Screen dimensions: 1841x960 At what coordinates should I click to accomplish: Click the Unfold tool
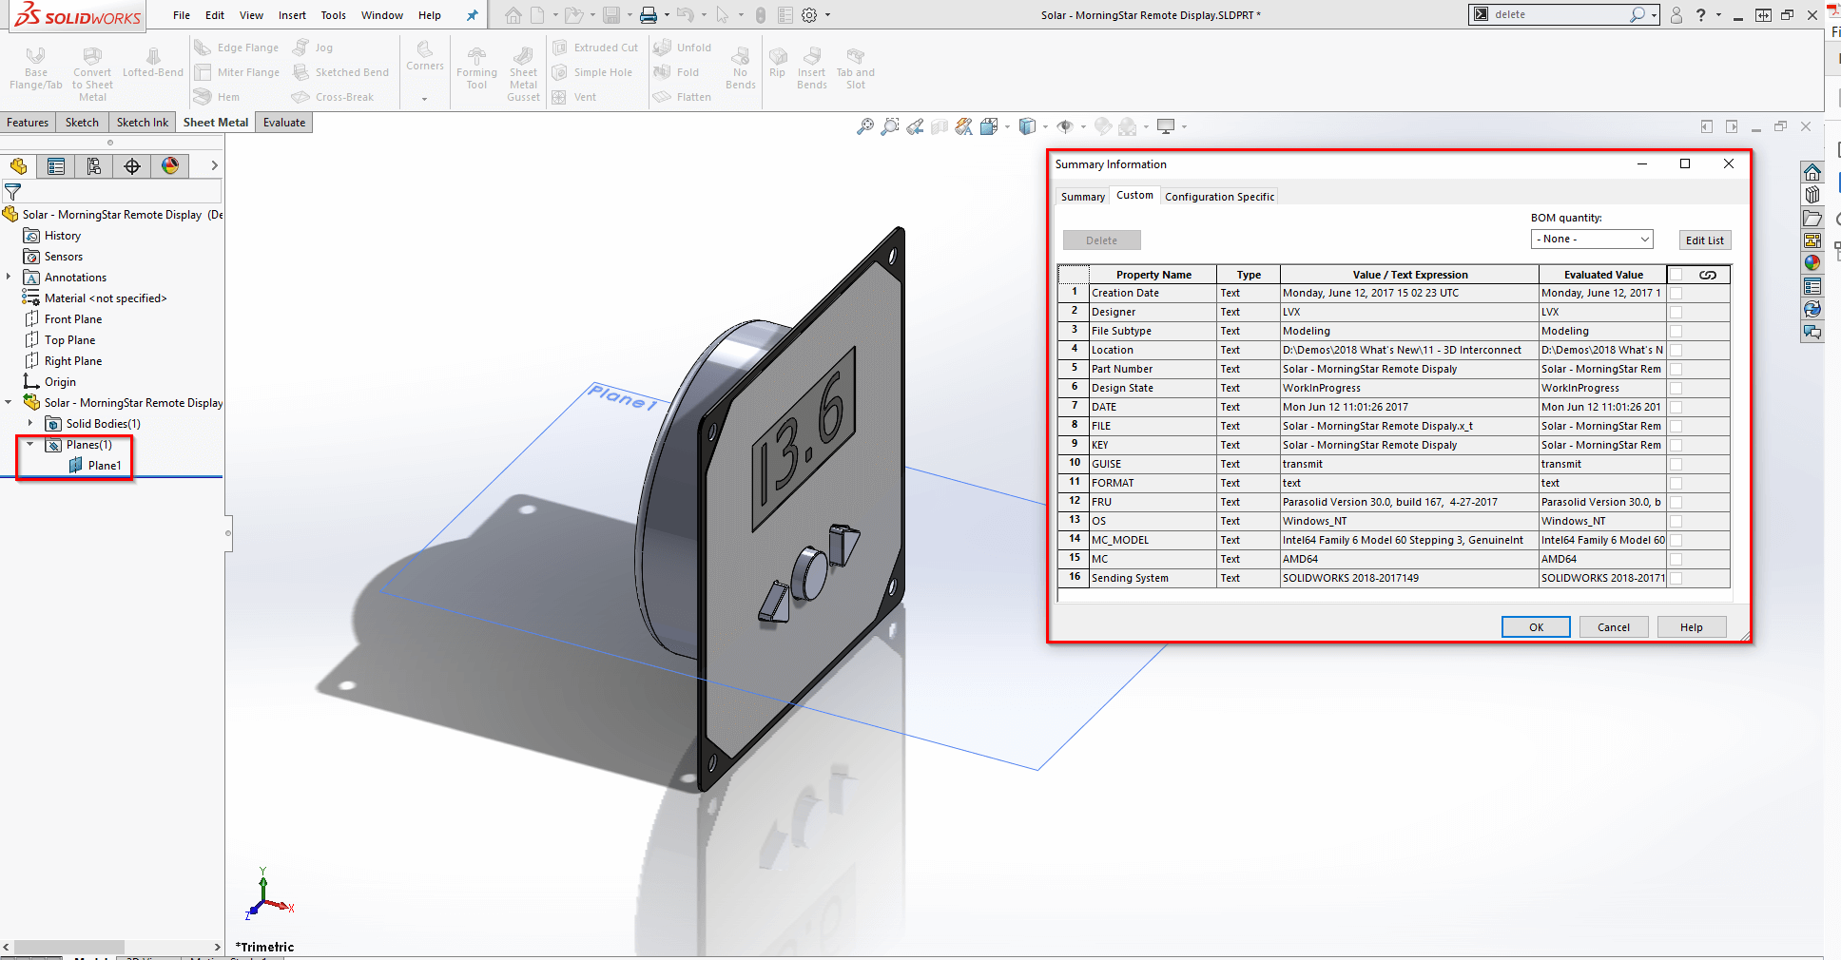pyautogui.click(x=683, y=48)
